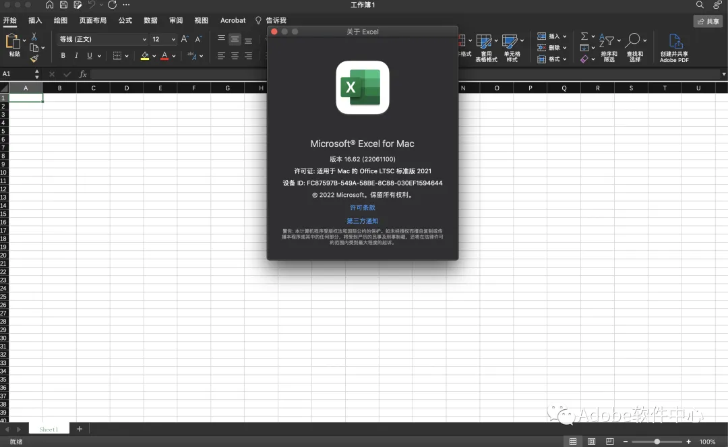Click the bottom align icon
Image resolution: width=728 pixels, height=447 pixels.
coord(248,40)
